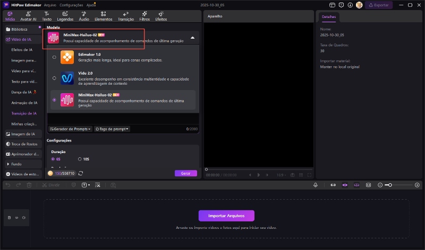Expand the Tags de prompt dropdown
The height and width of the screenshot is (250, 425).
point(112,129)
